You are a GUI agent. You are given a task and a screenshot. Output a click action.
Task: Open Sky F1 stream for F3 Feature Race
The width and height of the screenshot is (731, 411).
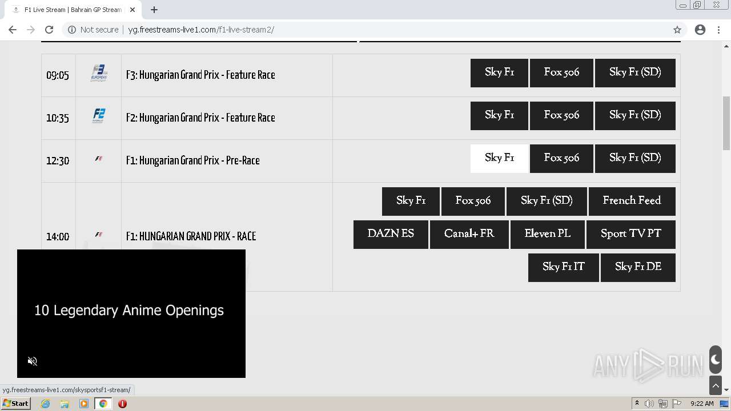tap(499, 72)
